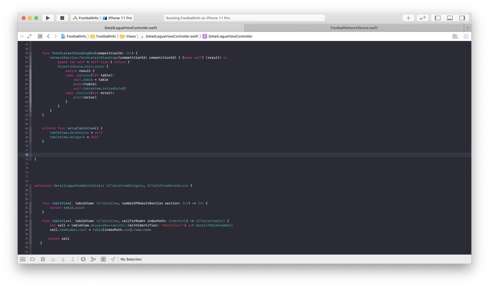
Task: Click line number 79 in the gutter
Action: coord(27,186)
